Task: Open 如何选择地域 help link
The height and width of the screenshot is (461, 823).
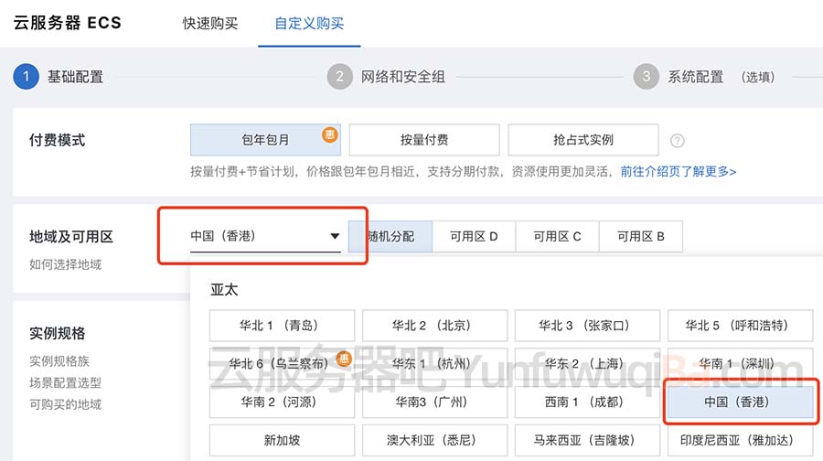Action: coord(66,264)
